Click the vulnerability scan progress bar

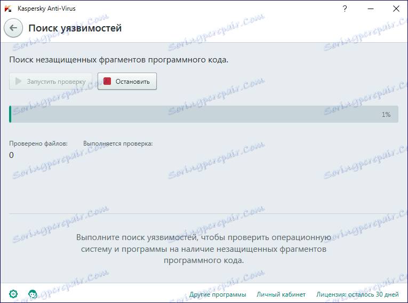click(x=204, y=114)
